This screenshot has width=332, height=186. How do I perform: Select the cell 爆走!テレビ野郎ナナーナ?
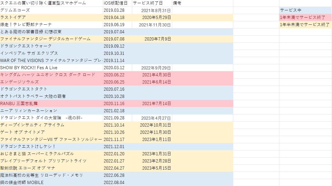pyautogui.click(x=52, y=25)
